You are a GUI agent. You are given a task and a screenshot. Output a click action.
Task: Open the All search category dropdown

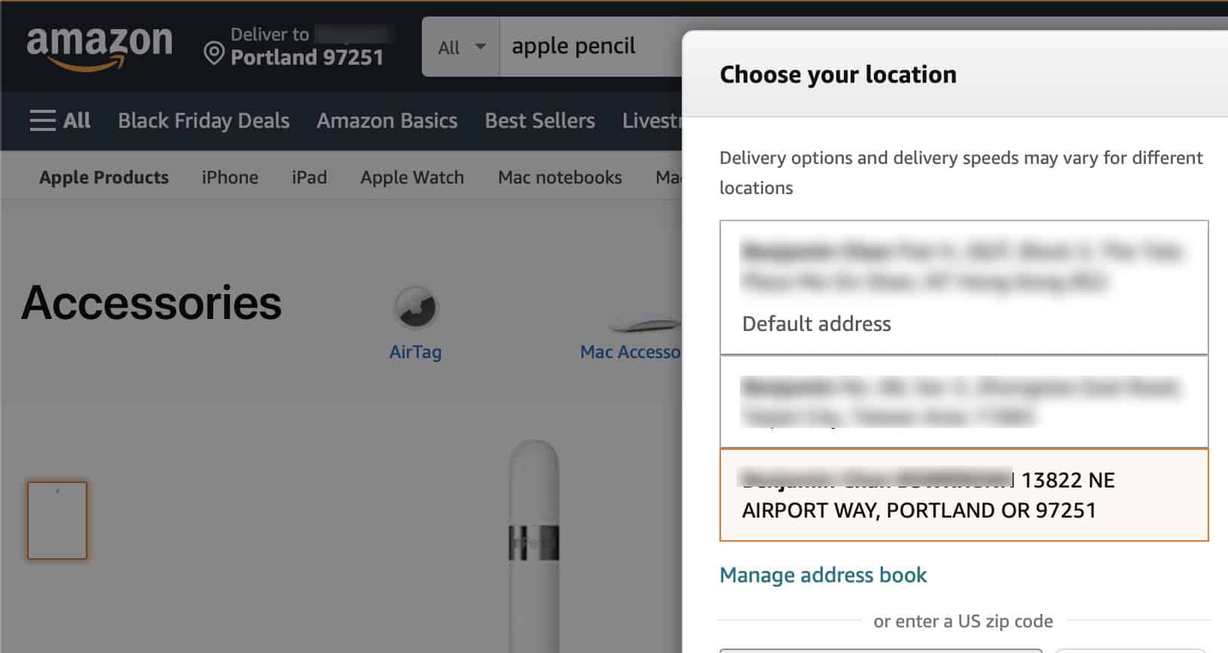(x=461, y=47)
